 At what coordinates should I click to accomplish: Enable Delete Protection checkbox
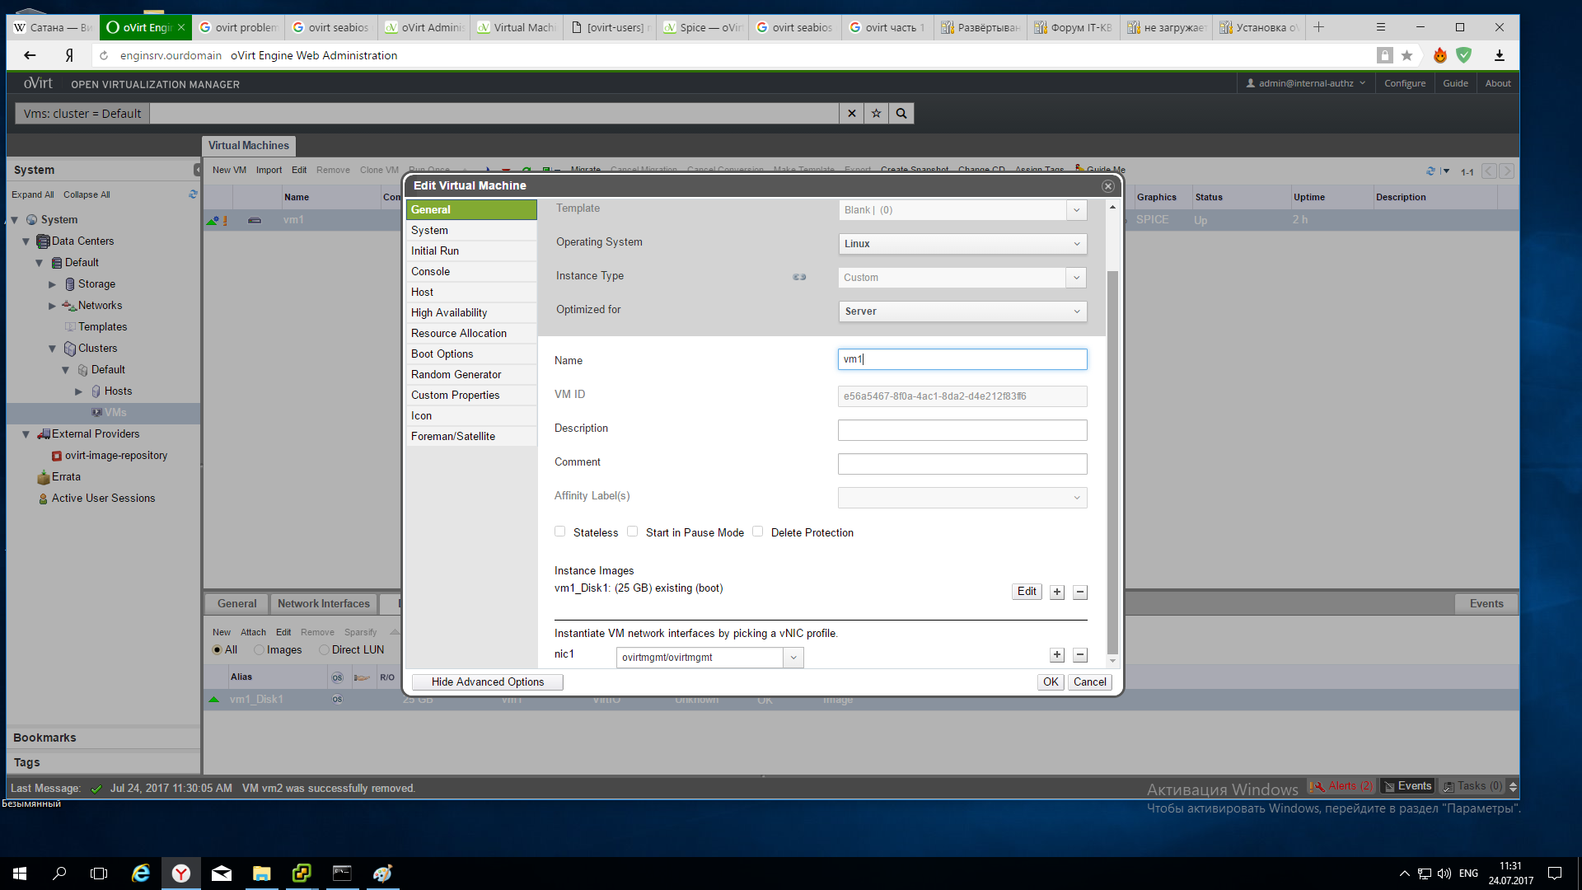click(x=758, y=532)
